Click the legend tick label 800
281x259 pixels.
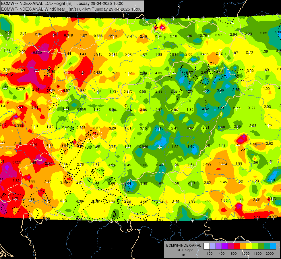pyautogui.click(x=234, y=254)
